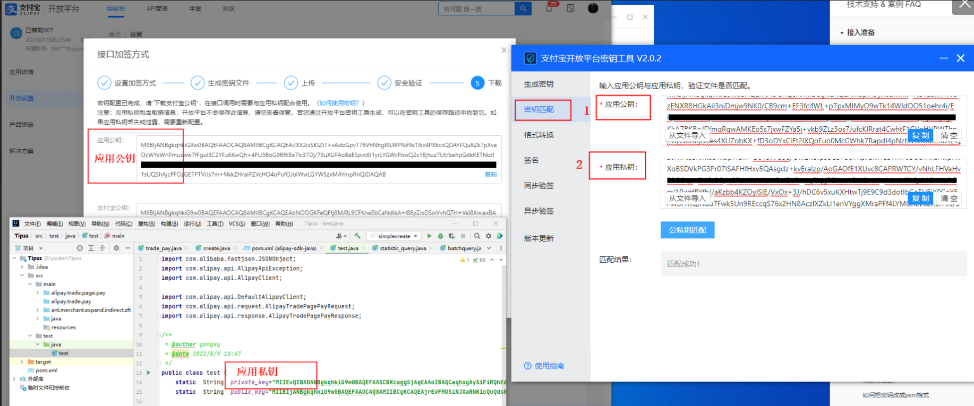Screen dimensions: 974x406
Task: Close the test.java editor tab
Action: (363, 248)
